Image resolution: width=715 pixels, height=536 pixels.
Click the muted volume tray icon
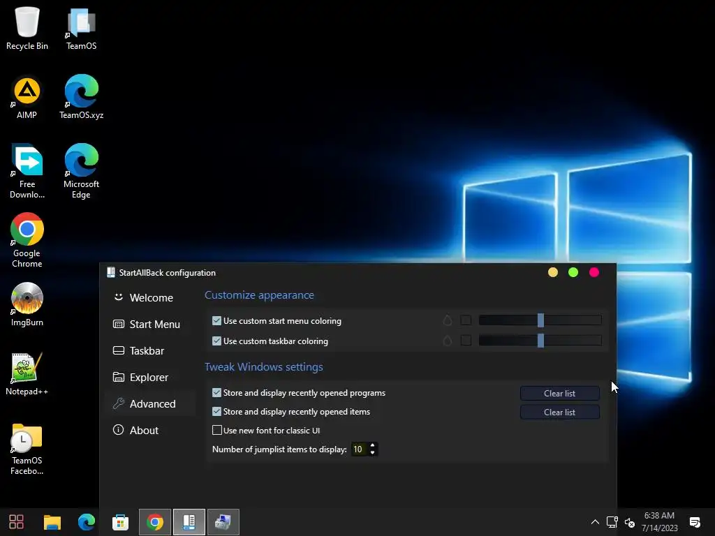[630, 522]
